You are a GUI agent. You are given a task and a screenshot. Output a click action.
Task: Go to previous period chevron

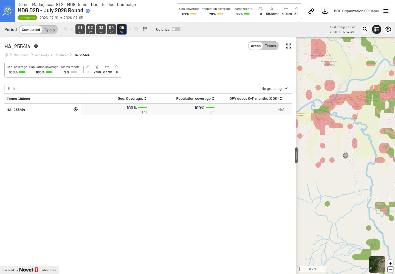click(x=72, y=29)
